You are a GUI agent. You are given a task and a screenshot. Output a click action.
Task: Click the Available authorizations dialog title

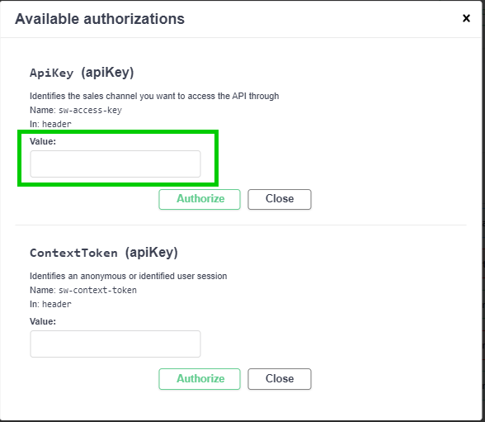coord(100,19)
